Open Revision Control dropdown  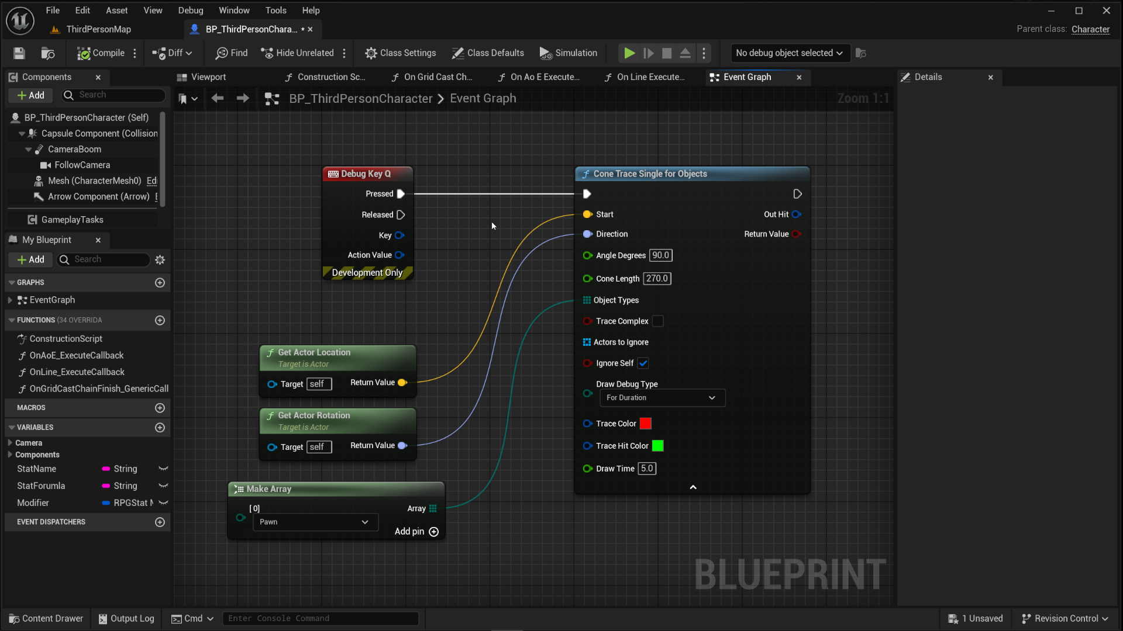point(1065,619)
